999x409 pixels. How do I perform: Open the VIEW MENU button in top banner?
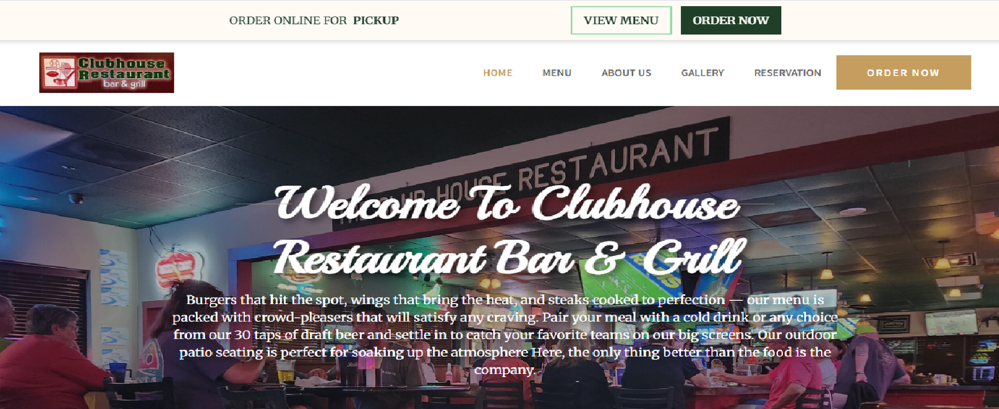[621, 21]
